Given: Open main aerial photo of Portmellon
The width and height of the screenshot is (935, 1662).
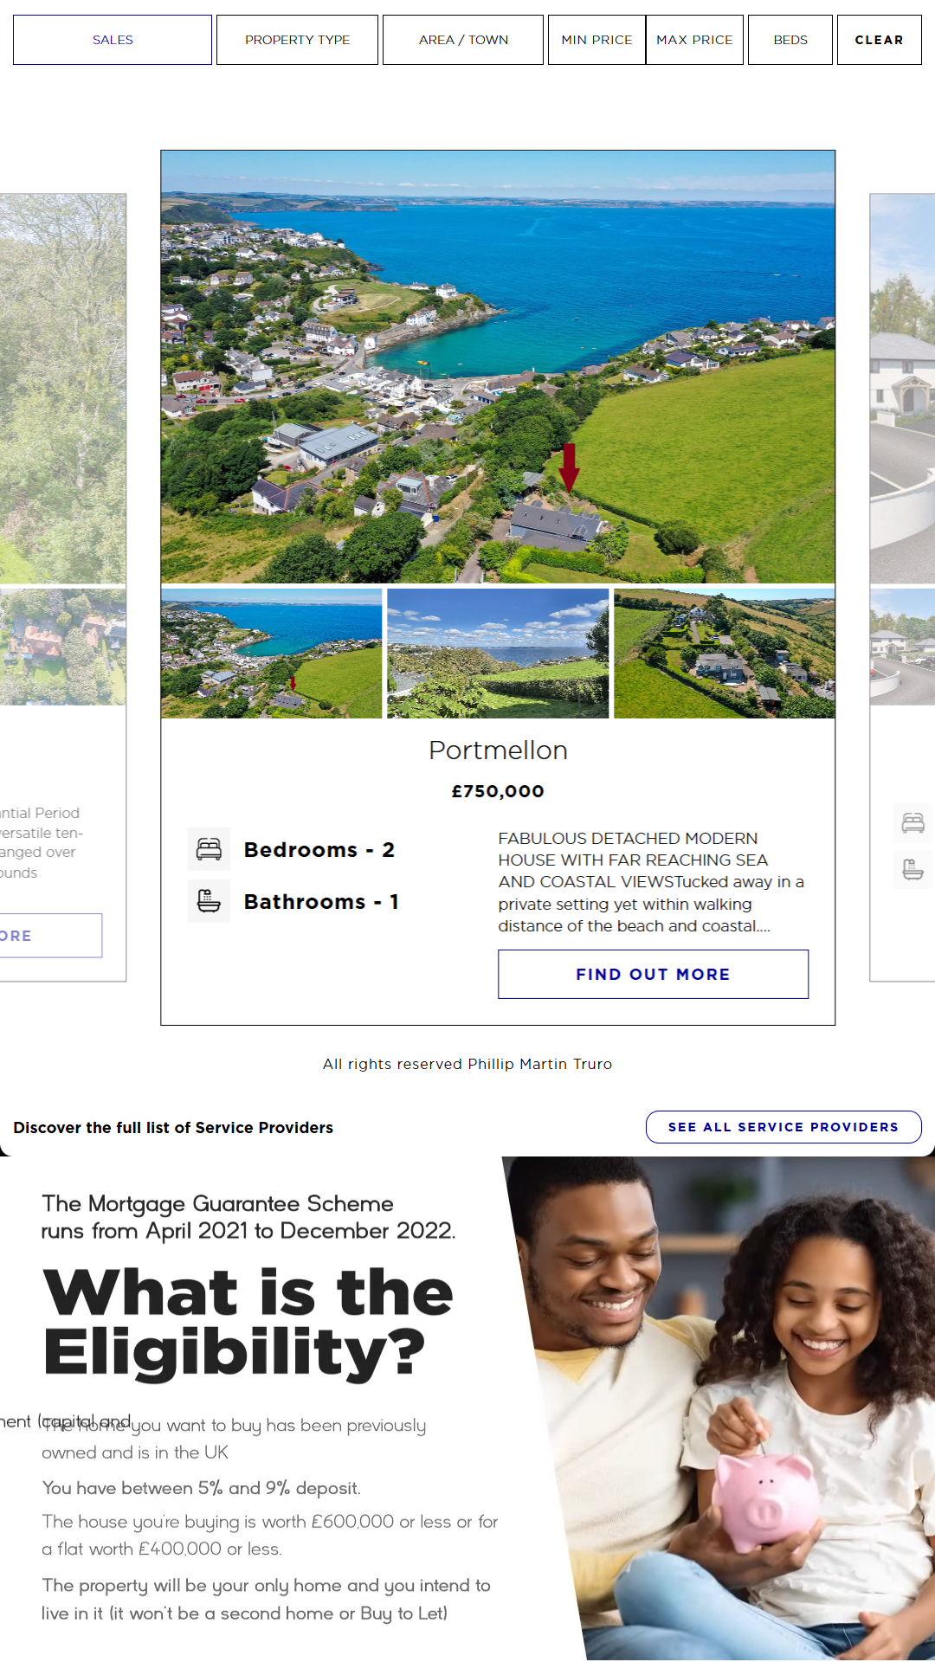Looking at the screenshot, I should pyautogui.click(x=498, y=367).
